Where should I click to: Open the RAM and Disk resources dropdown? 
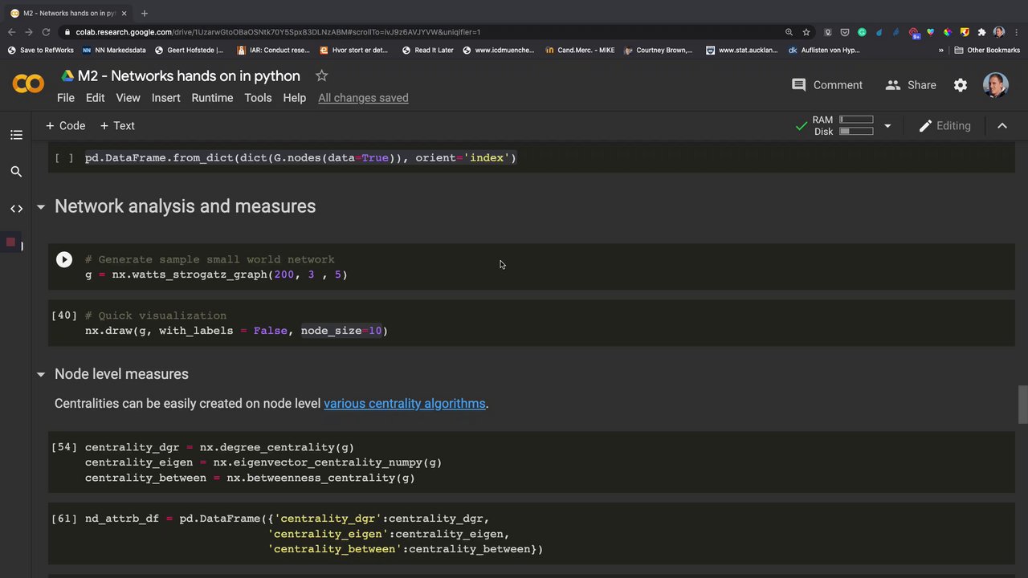887,126
